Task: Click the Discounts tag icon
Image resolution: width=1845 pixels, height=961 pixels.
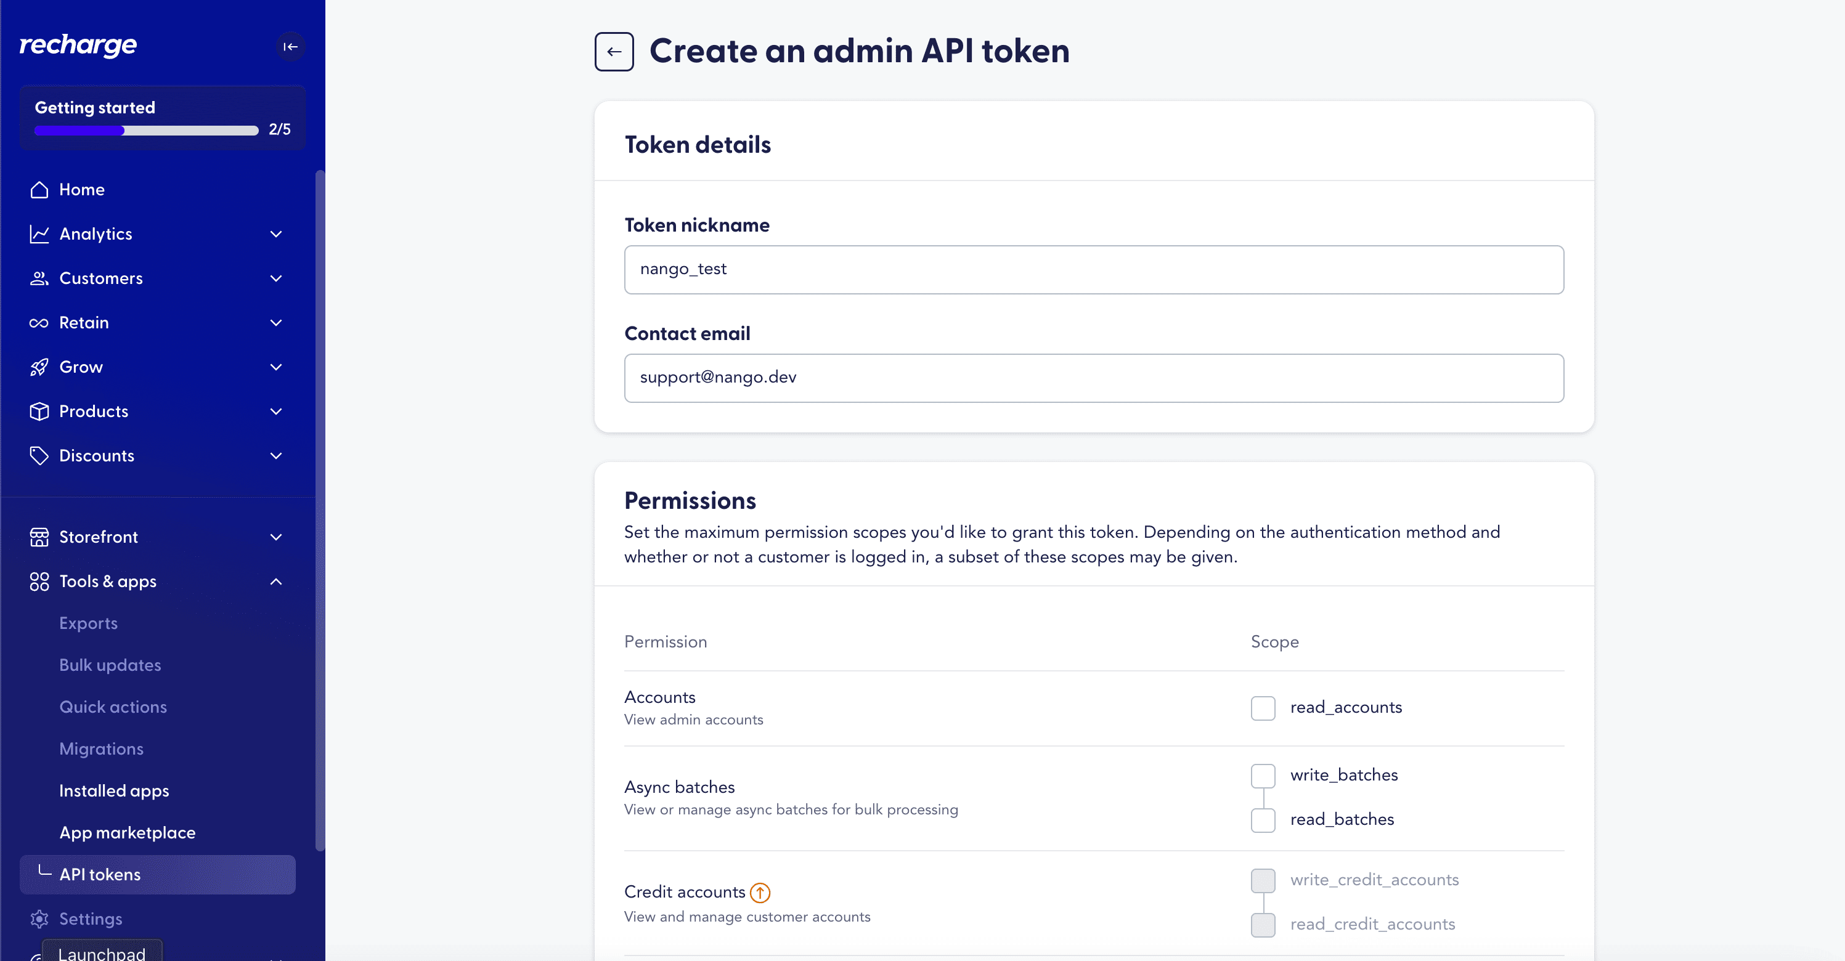Action: 39,455
